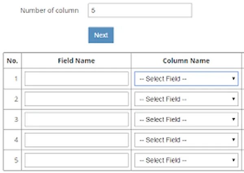Expand the Select Field combo box in row 4
The image size is (244, 173).
coord(186,140)
